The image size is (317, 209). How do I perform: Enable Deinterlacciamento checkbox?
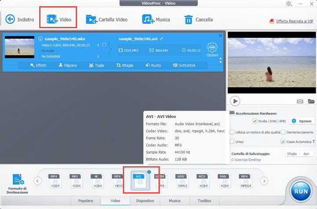click(283, 132)
